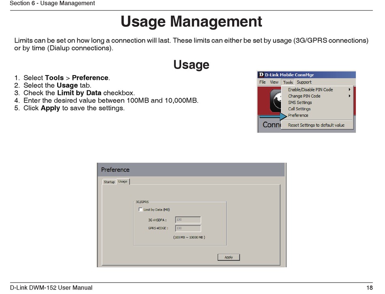Viewport: 385px width, 294px height.
Task: Click the "Section 6 - Usage Management" header text
Action: [52, 3]
